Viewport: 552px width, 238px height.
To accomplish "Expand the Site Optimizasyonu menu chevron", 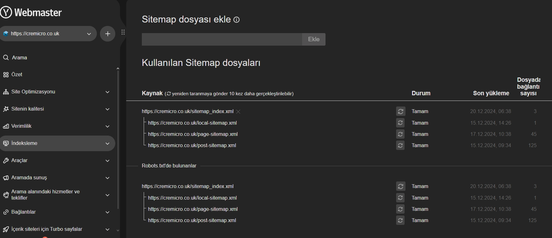I will (107, 92).
